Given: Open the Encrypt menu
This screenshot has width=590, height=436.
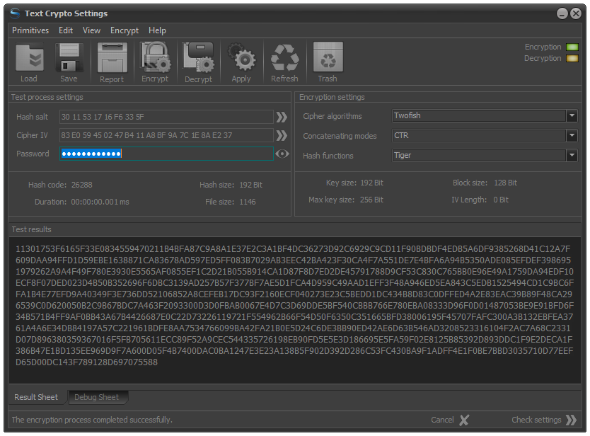Looking at the screenshot, I should (125, 30).
